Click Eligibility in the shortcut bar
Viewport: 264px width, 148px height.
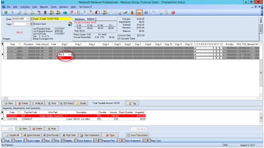[67, 140]
